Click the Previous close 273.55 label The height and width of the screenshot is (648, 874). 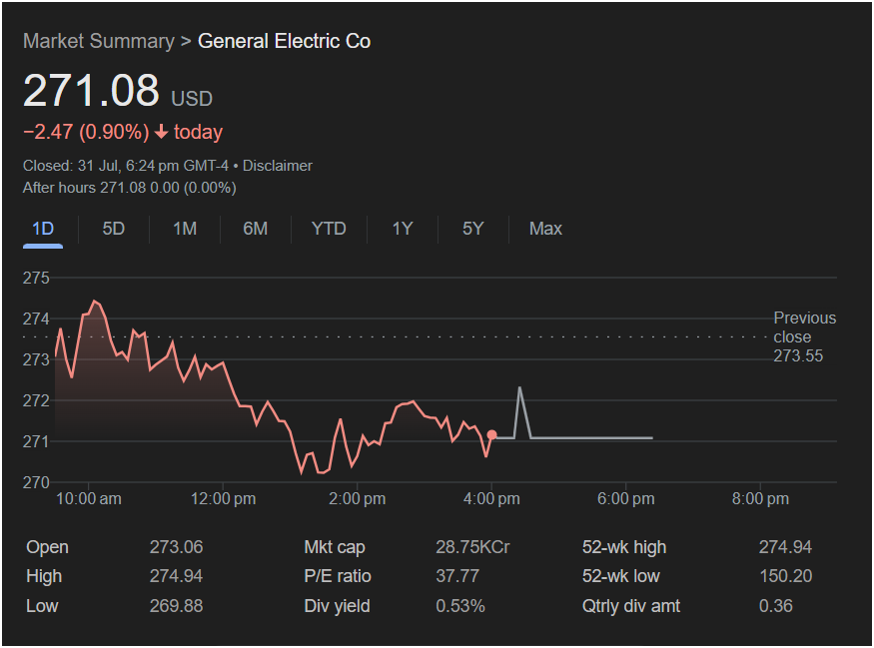(x=804, y=337)
